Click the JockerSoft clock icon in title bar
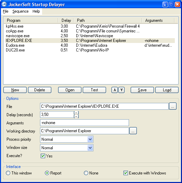182x183 pixels. click(x=4, y=4)
